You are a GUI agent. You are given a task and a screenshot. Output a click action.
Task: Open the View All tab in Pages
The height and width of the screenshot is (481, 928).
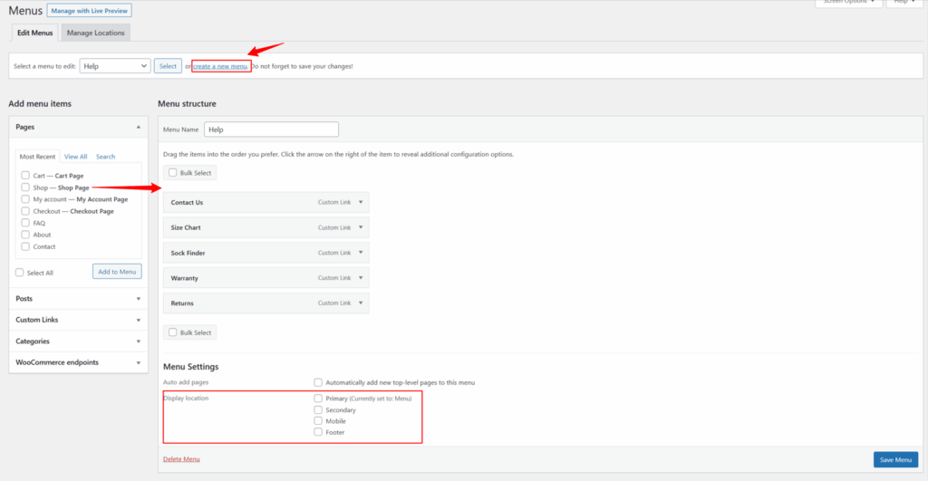click(76, 157)
